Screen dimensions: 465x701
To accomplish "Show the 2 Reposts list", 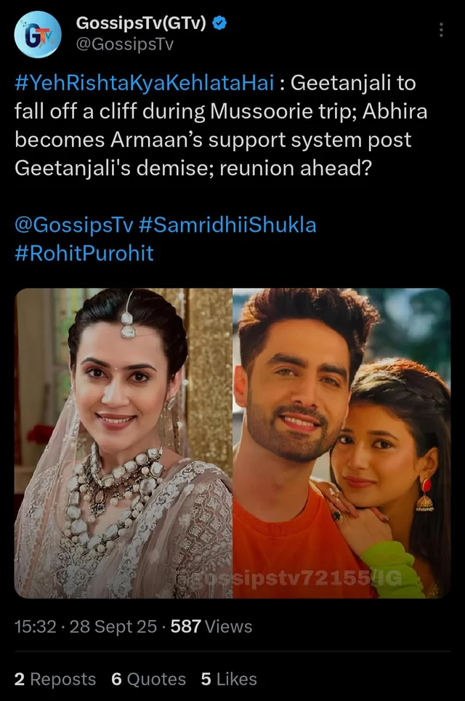I will (x=55, y=679).
